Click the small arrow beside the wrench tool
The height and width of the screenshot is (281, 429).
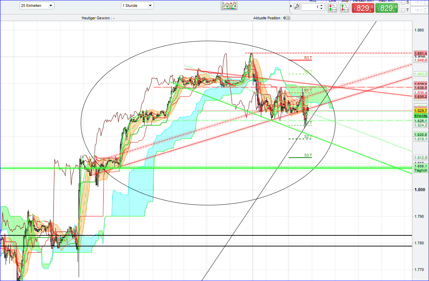291,6
